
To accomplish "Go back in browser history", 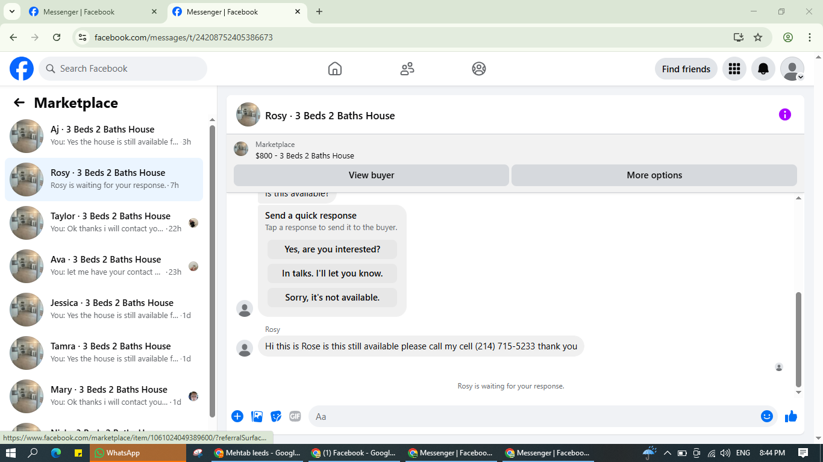I will coord(13,37).
